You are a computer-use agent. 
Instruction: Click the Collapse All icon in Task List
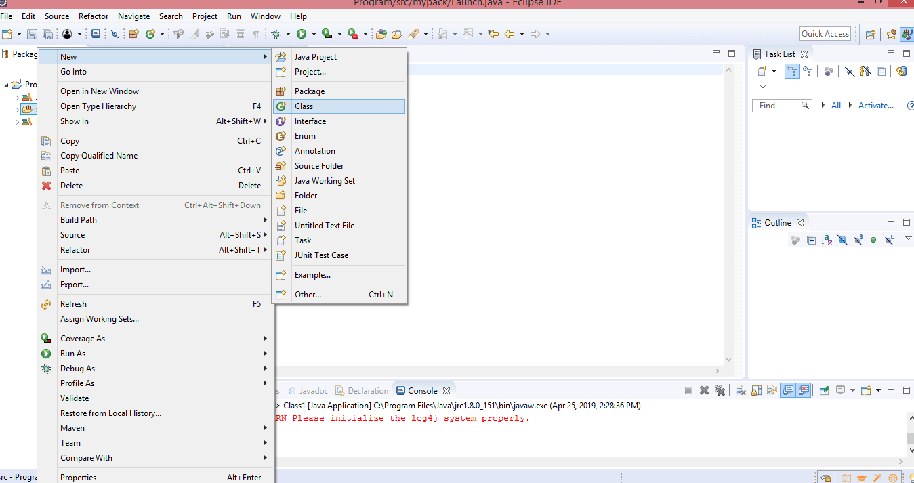coord(881,71)
